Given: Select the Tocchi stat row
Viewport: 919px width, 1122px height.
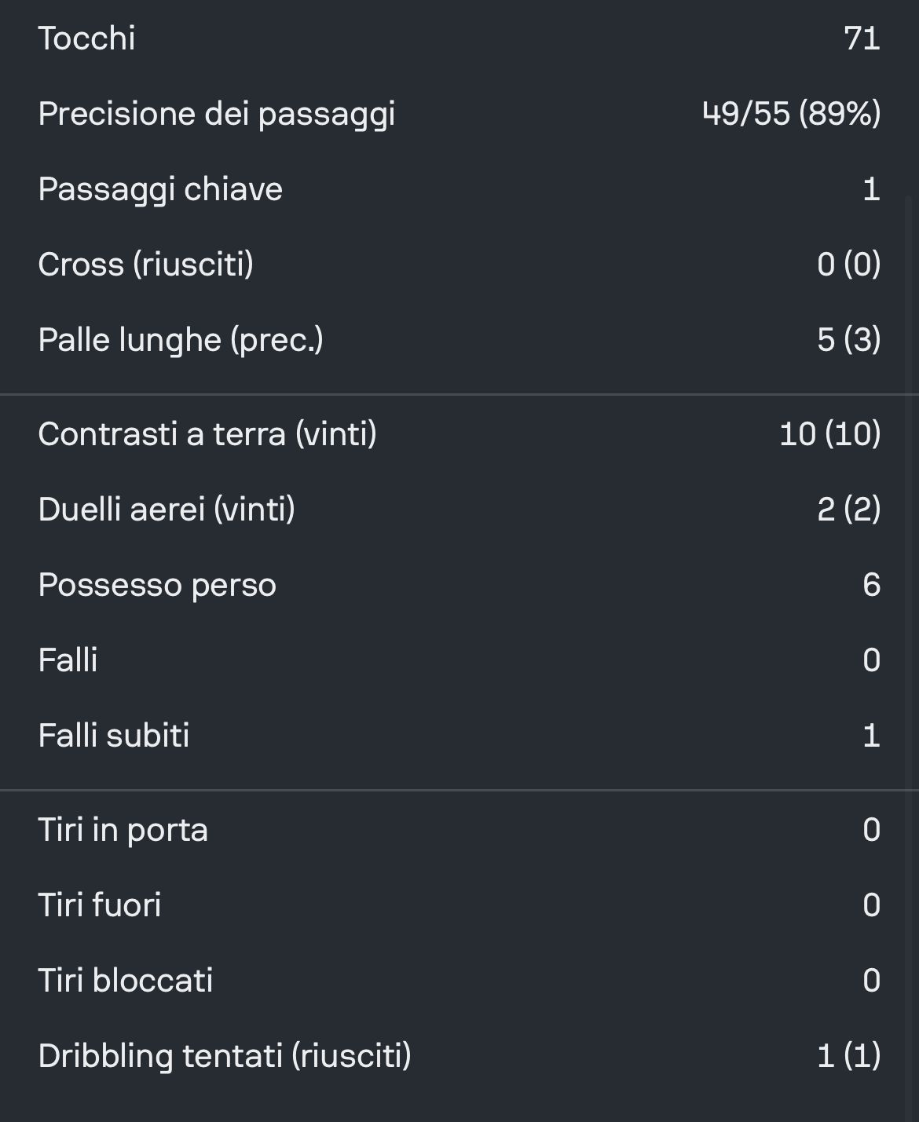Looking at the screenshot, I should coord(459,38).
